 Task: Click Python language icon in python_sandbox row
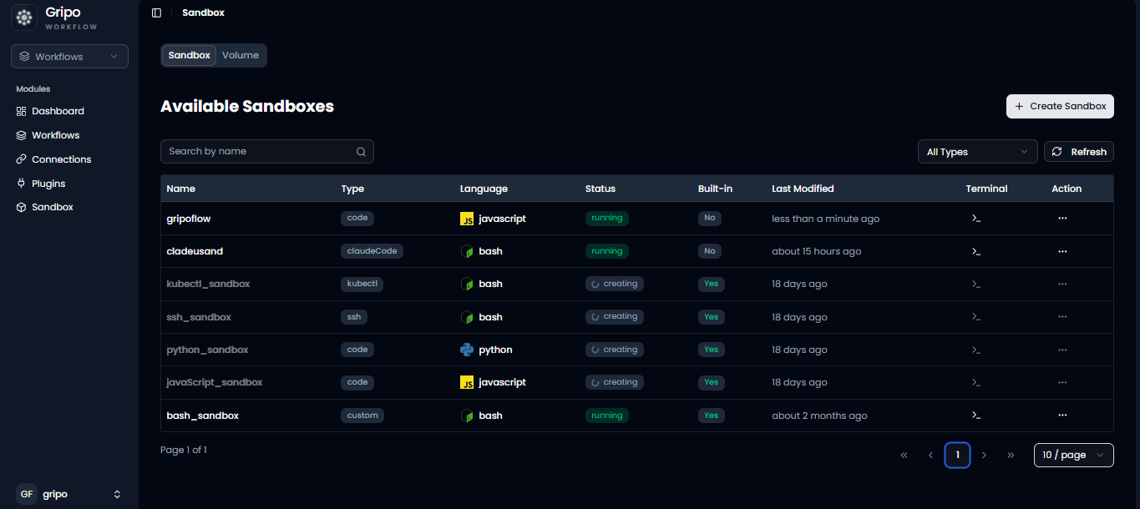[x=467, y=350]
